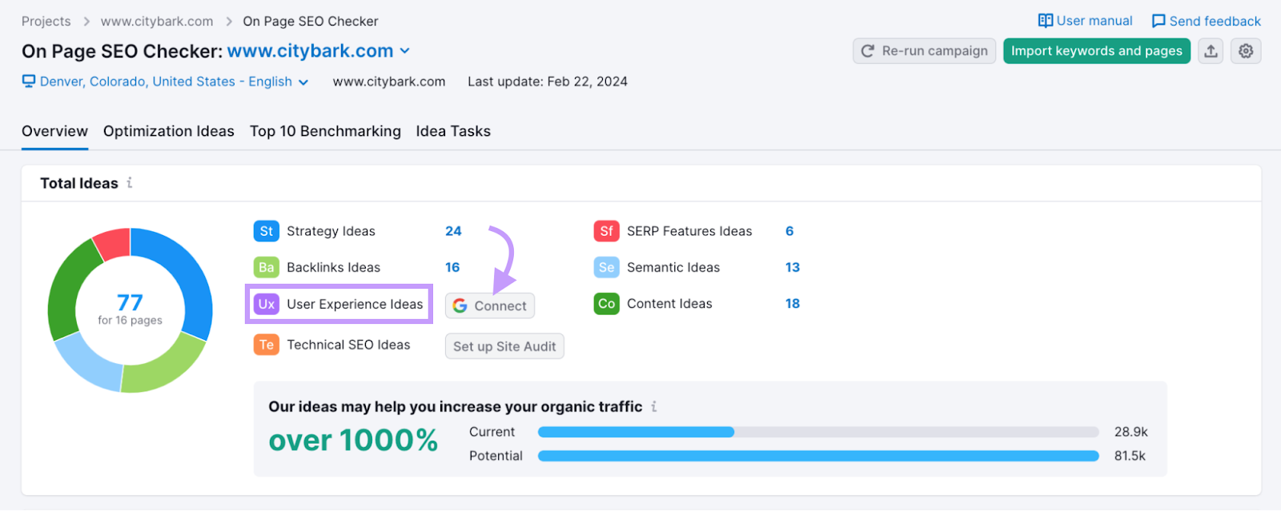Image resolution: width=1281 pixels, height=511 pixels.
Task: Open the 6 SERP Features count
Action: [789, 231]
